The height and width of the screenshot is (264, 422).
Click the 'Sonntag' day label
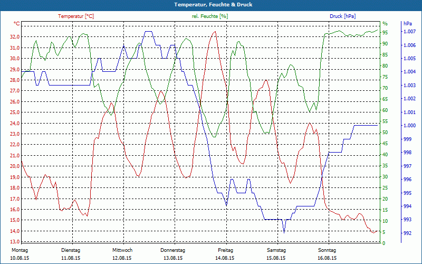coord(327,250)
